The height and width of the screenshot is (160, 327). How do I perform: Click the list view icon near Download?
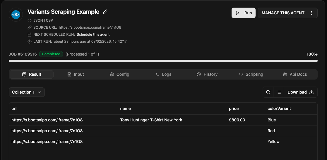pos(279,92)
